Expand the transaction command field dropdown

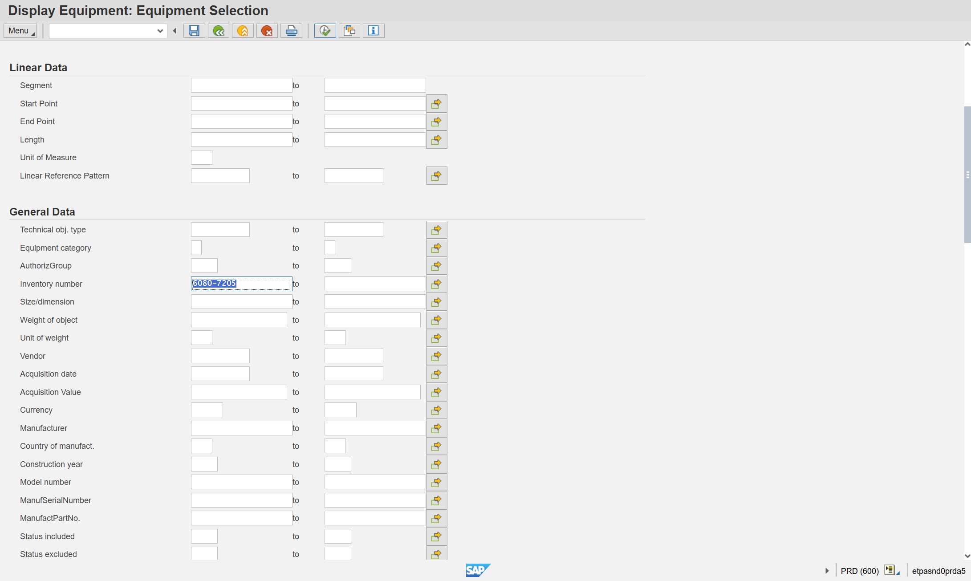click(x=160, y=31)
